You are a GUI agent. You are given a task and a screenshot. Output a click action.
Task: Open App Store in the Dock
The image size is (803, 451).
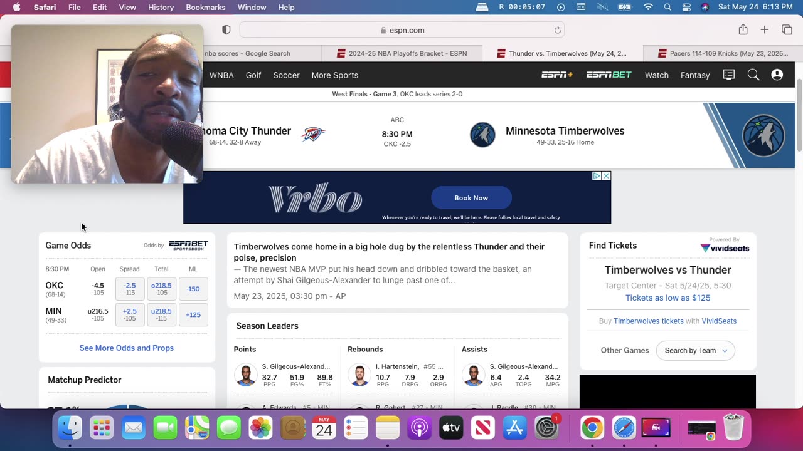tap(514, 428)
